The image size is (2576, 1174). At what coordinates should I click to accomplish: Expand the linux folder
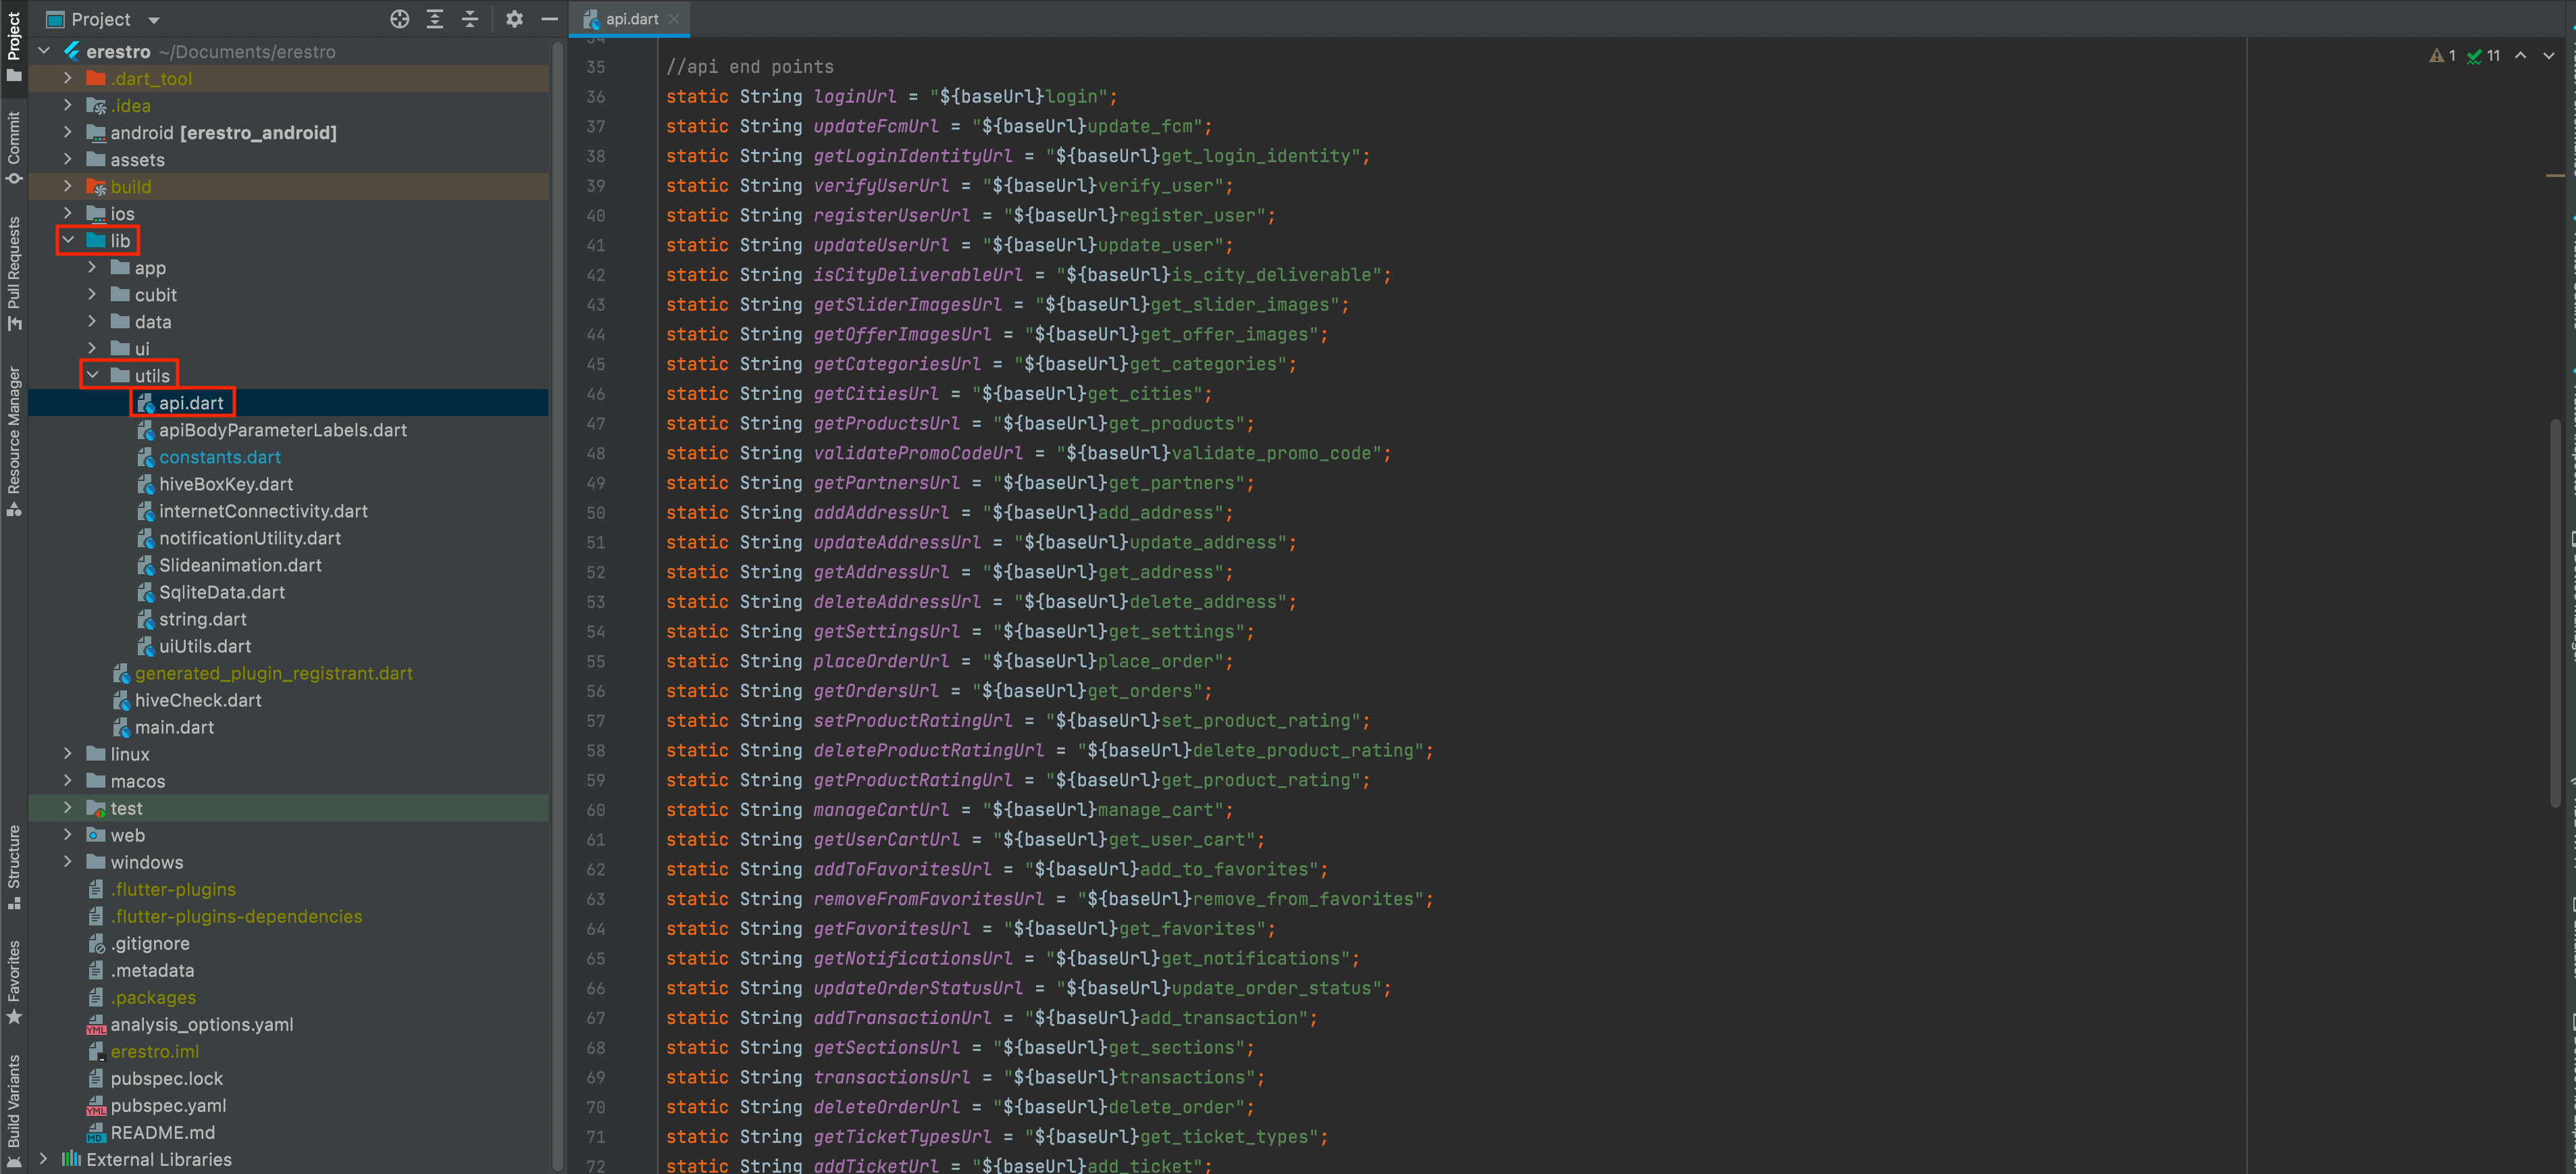[68, 753]
